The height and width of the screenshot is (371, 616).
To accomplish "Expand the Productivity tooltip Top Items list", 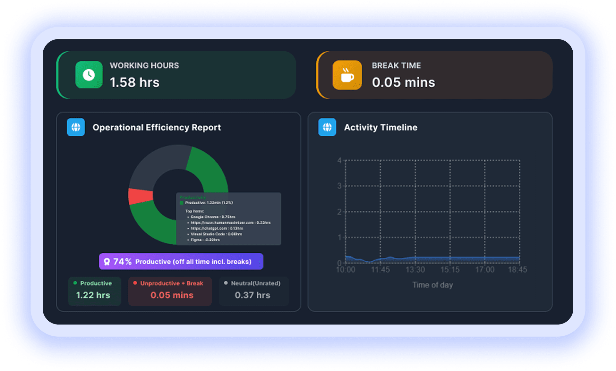I will [x=195, y=211].
